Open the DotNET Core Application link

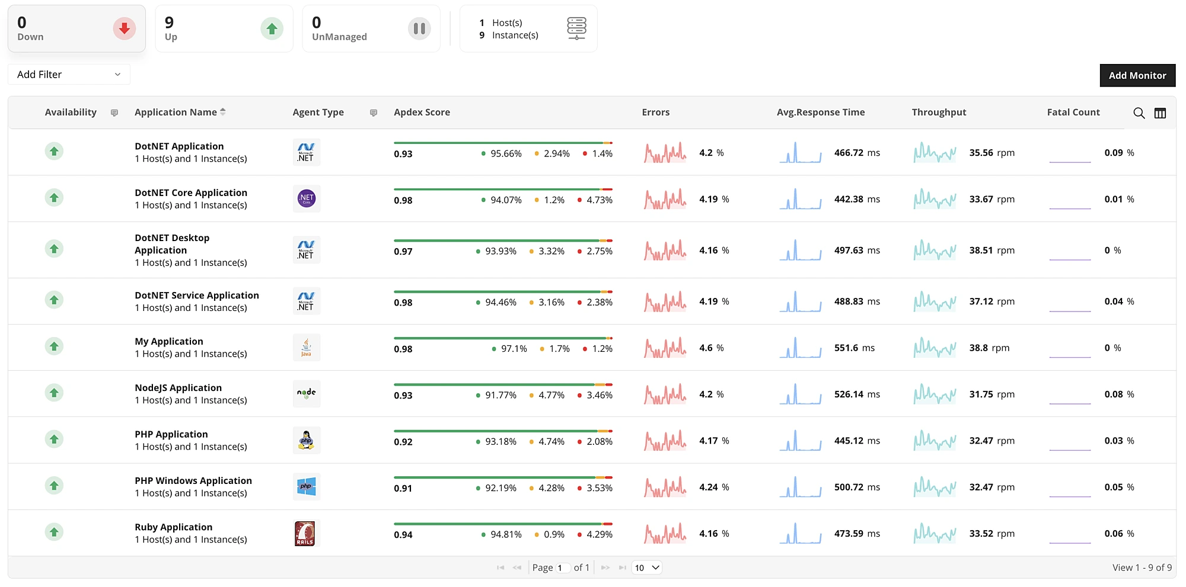[190, 193]
